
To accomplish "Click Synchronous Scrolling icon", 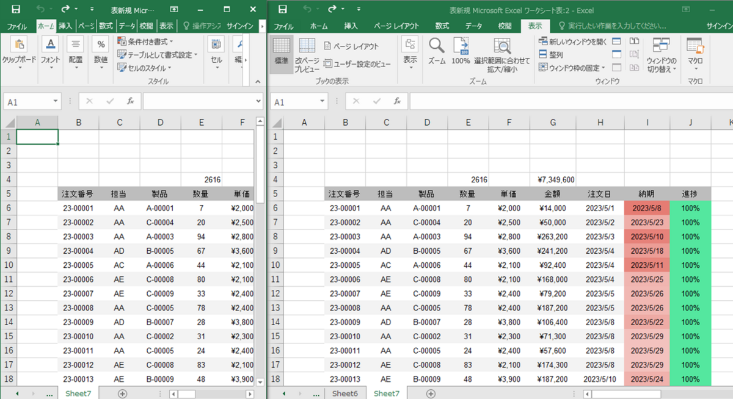I will pos(635,54).
